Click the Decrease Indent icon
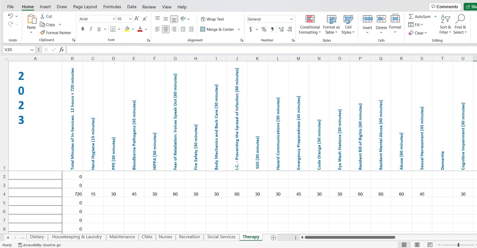477x248 pixels. pos(183,29)
